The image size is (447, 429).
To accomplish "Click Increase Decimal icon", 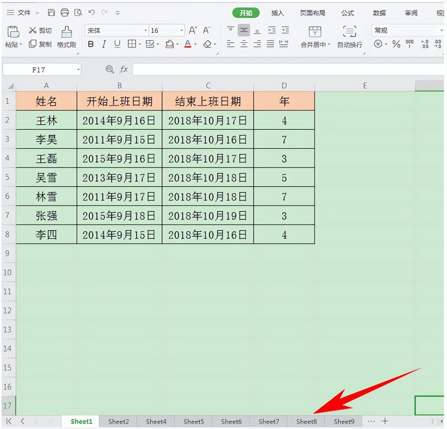I will pos(424,44).
